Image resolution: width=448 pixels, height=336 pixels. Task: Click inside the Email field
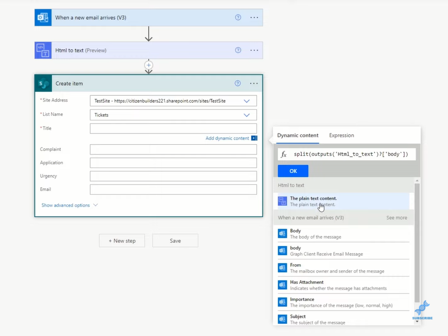pos(173,189)
